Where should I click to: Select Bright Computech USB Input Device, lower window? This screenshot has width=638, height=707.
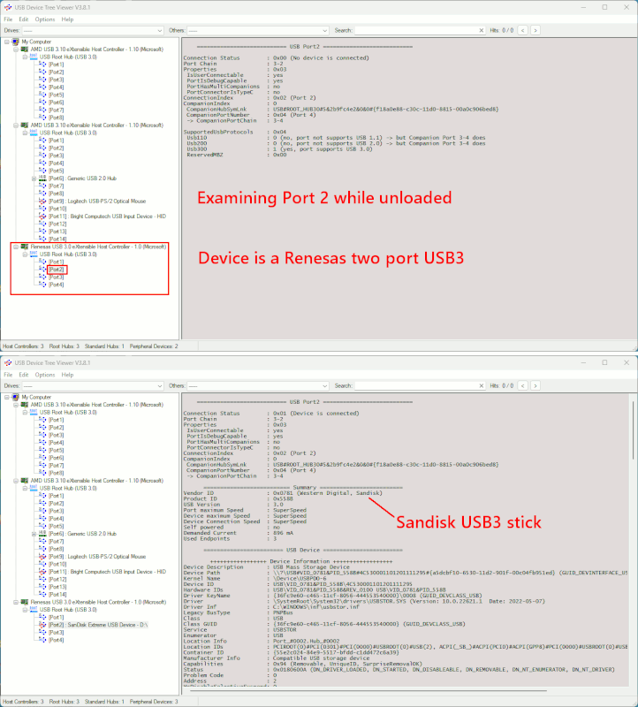pos(107,572)
